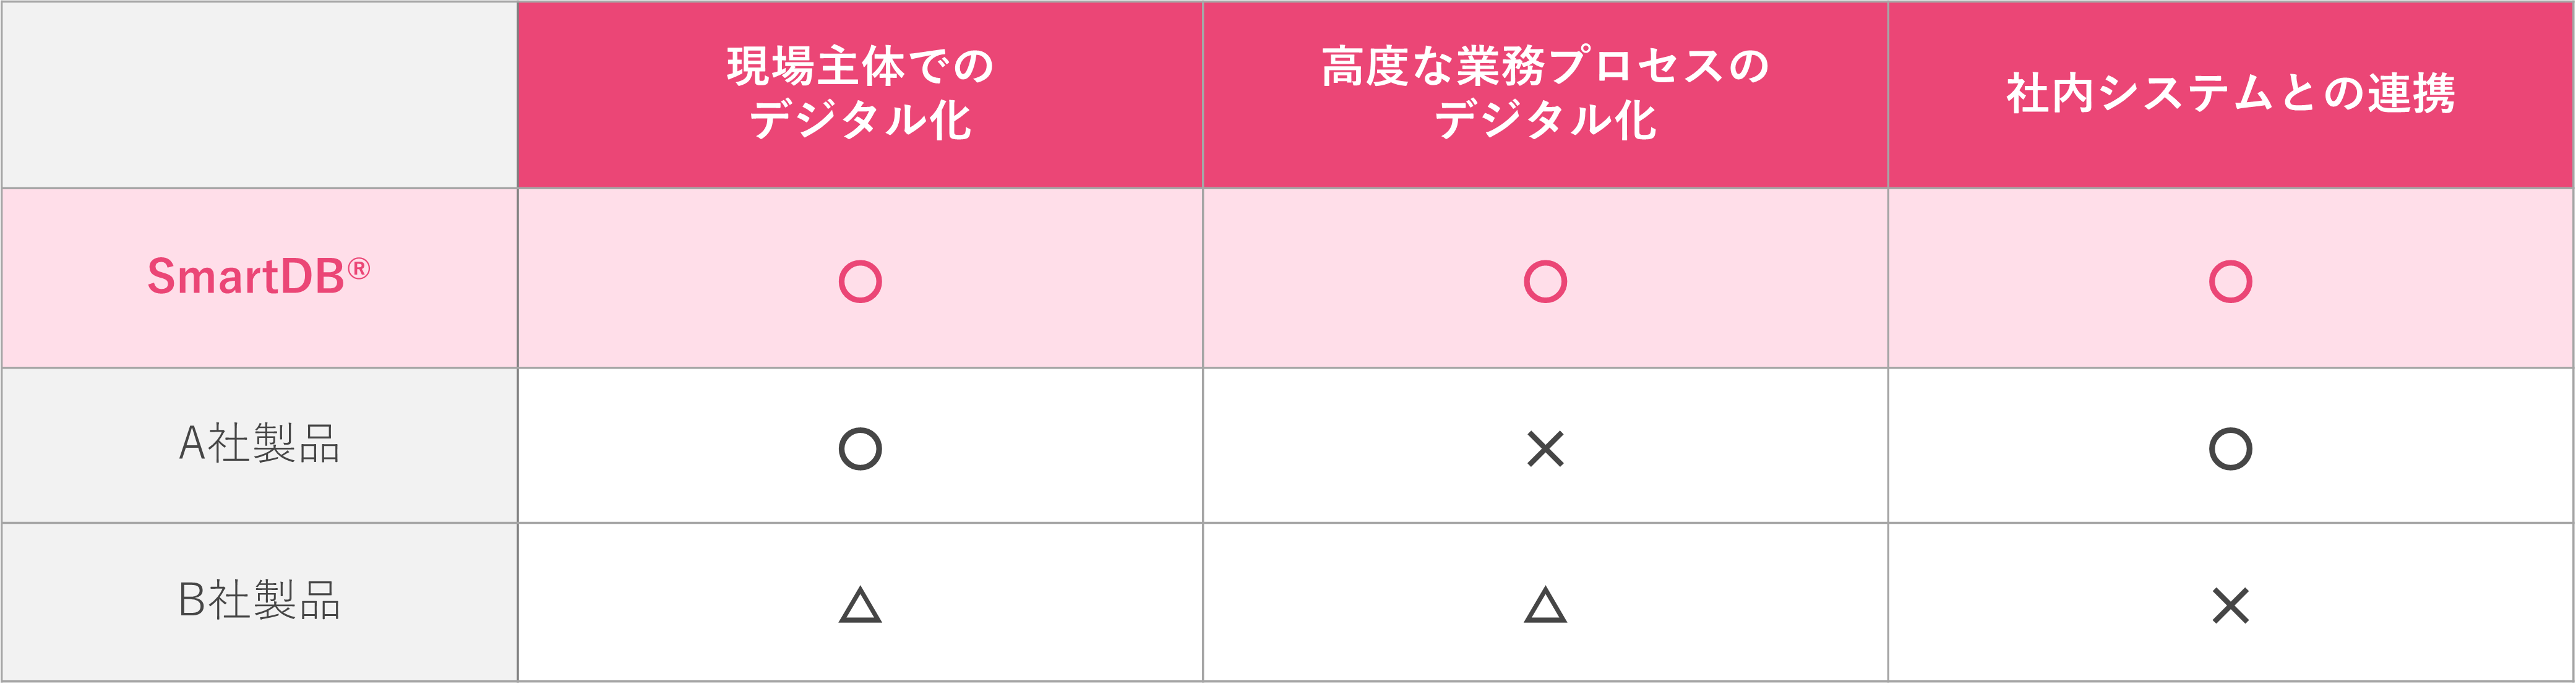This screenshot has width=2576, height=684.
Task: Click the 高度な業務プロセスのデジタル化 header
Action: (1545, 94)
